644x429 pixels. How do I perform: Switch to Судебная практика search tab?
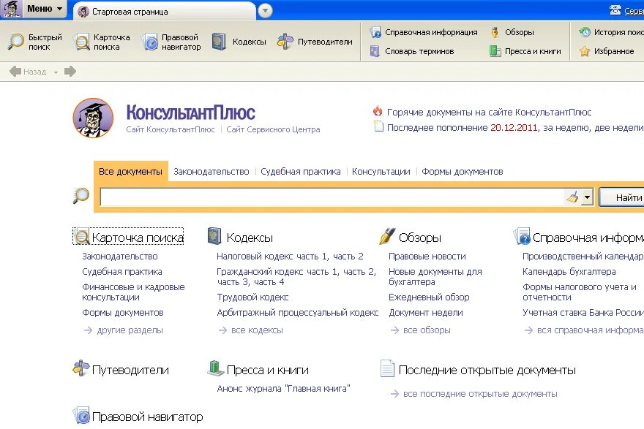click(300, 172)
